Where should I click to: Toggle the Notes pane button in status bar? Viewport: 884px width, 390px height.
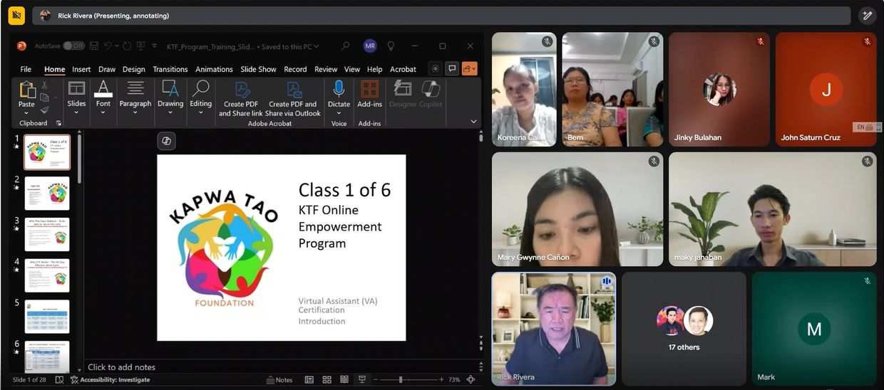(x=279, y=380)
